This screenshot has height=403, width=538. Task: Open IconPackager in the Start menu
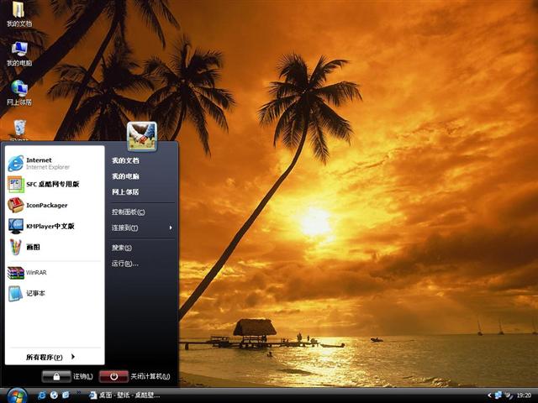coord(54,205)
